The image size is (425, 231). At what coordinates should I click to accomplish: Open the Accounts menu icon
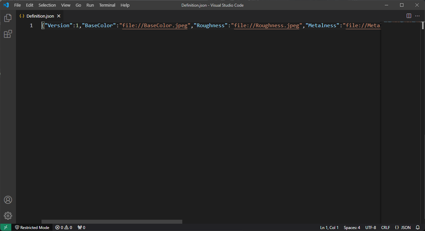click(8, 200)
